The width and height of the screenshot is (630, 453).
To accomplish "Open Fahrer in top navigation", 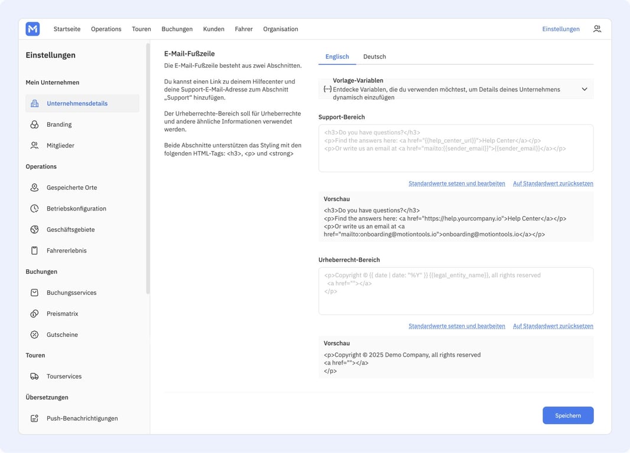I will [244, 29].
